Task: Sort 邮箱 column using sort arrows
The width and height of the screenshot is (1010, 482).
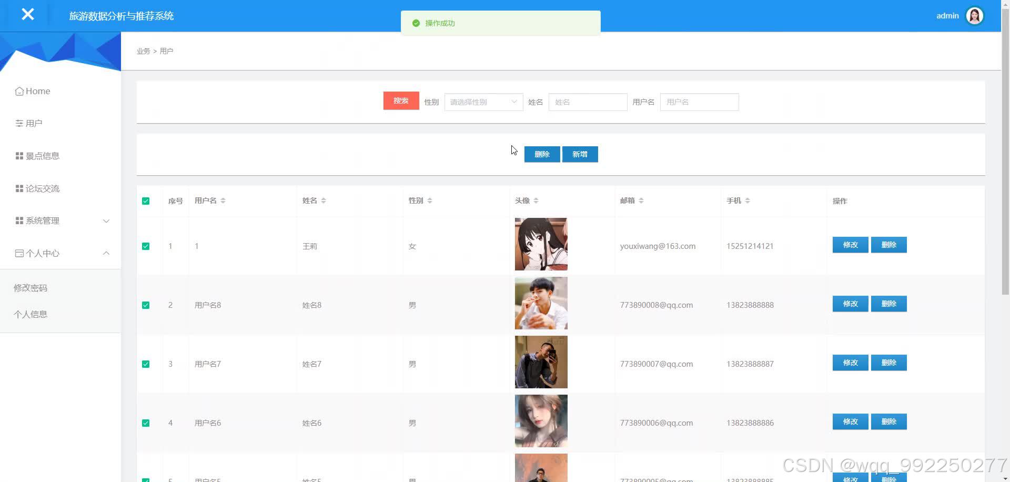Action: (641, 200)
